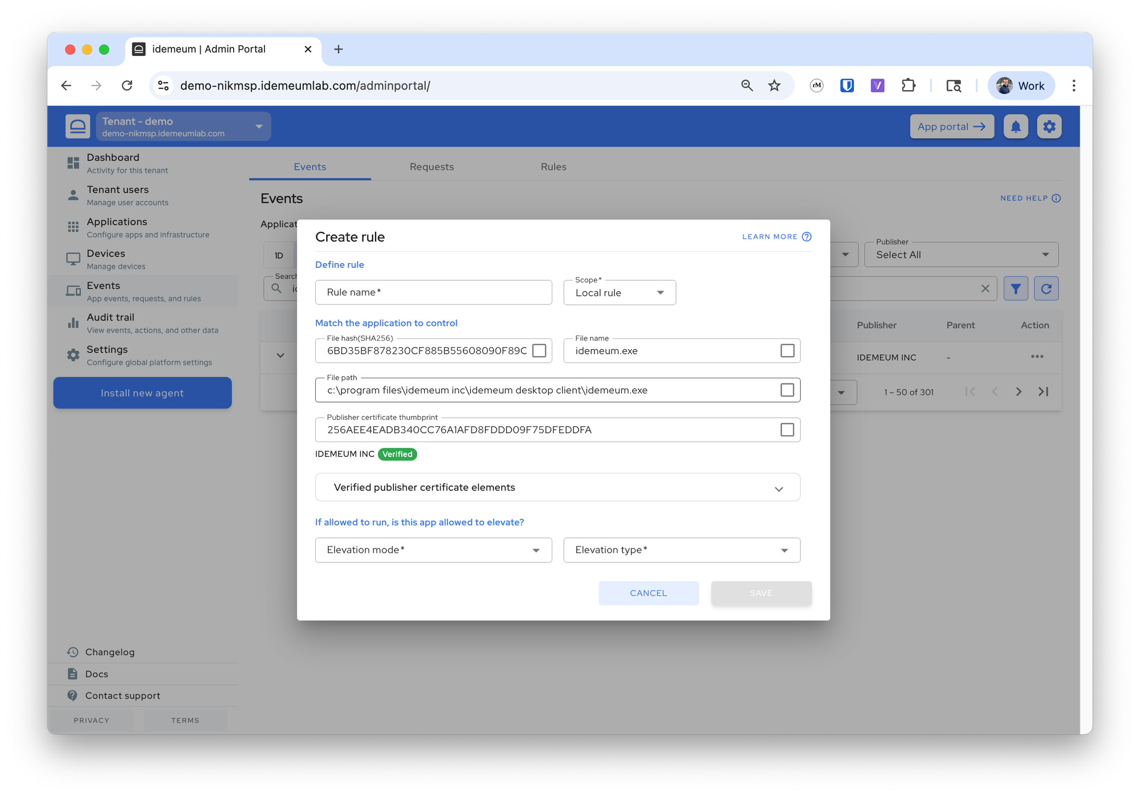Open the Bitwarden extension icon
Viewport: 1140px width, 797px height.
[x=847, y=85]
